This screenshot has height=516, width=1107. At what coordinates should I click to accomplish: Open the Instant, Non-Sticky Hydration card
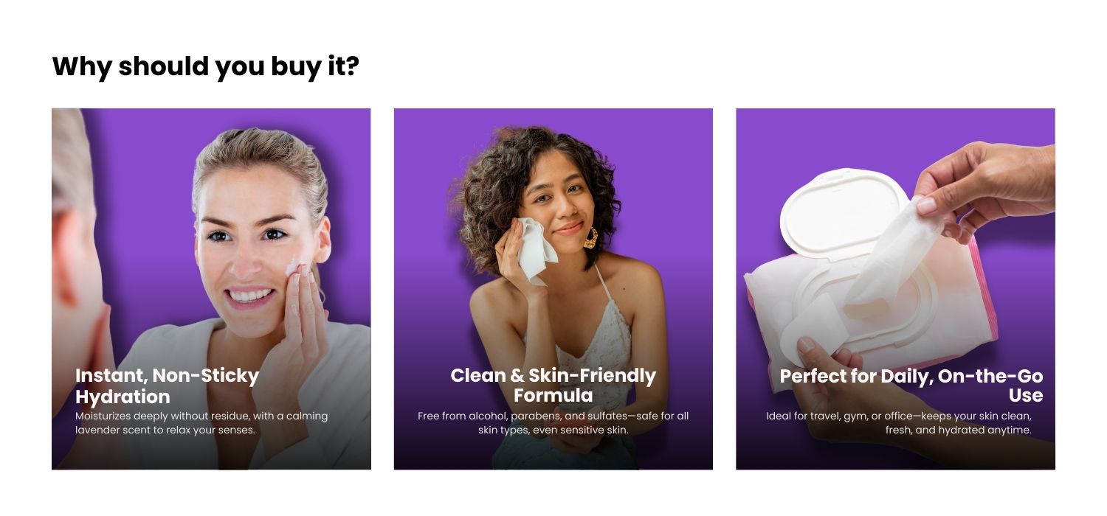pos(211,289)
